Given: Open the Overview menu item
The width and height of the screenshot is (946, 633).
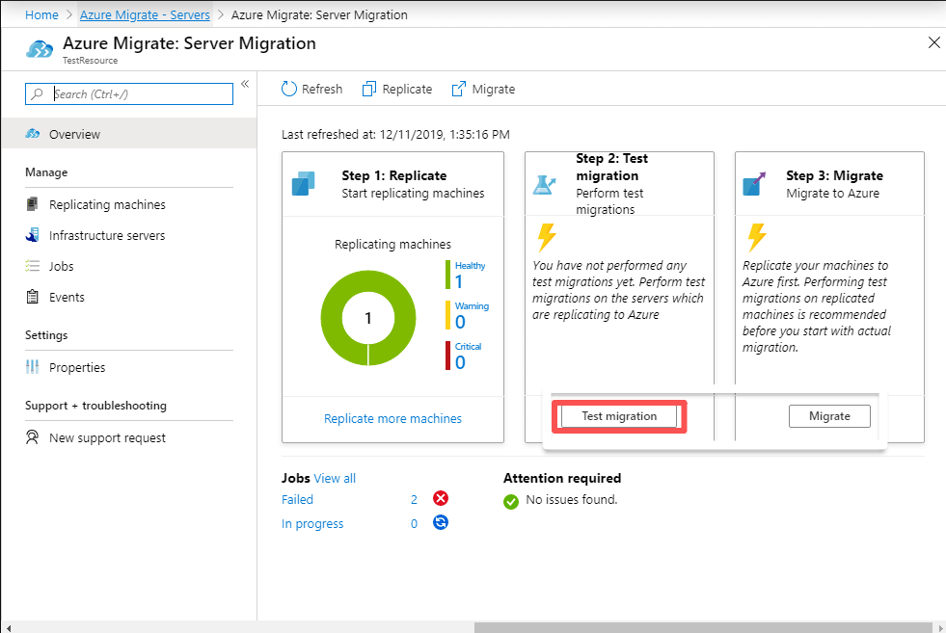Looking at the screenshot, I should click(128, 134).
